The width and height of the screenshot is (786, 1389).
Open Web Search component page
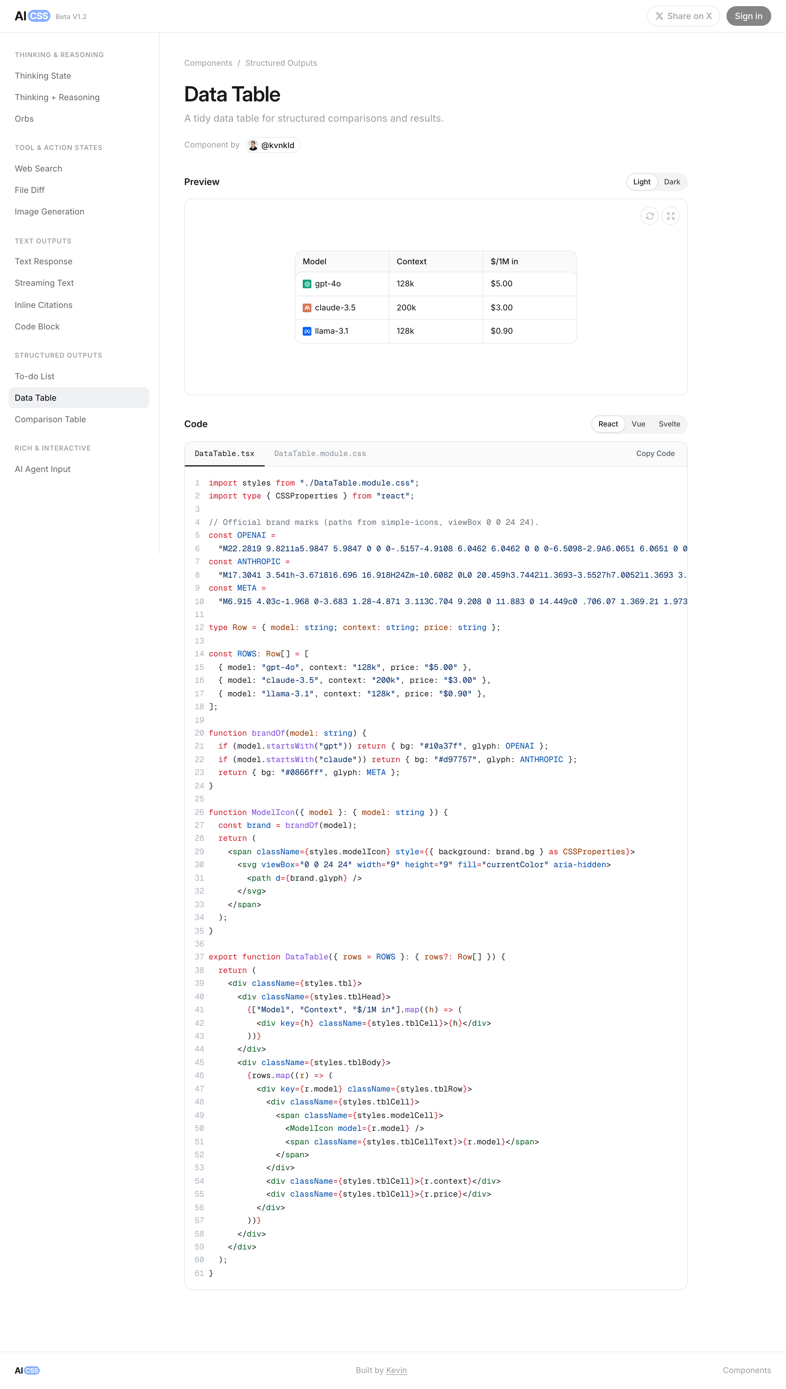click(x=79, y=169)
